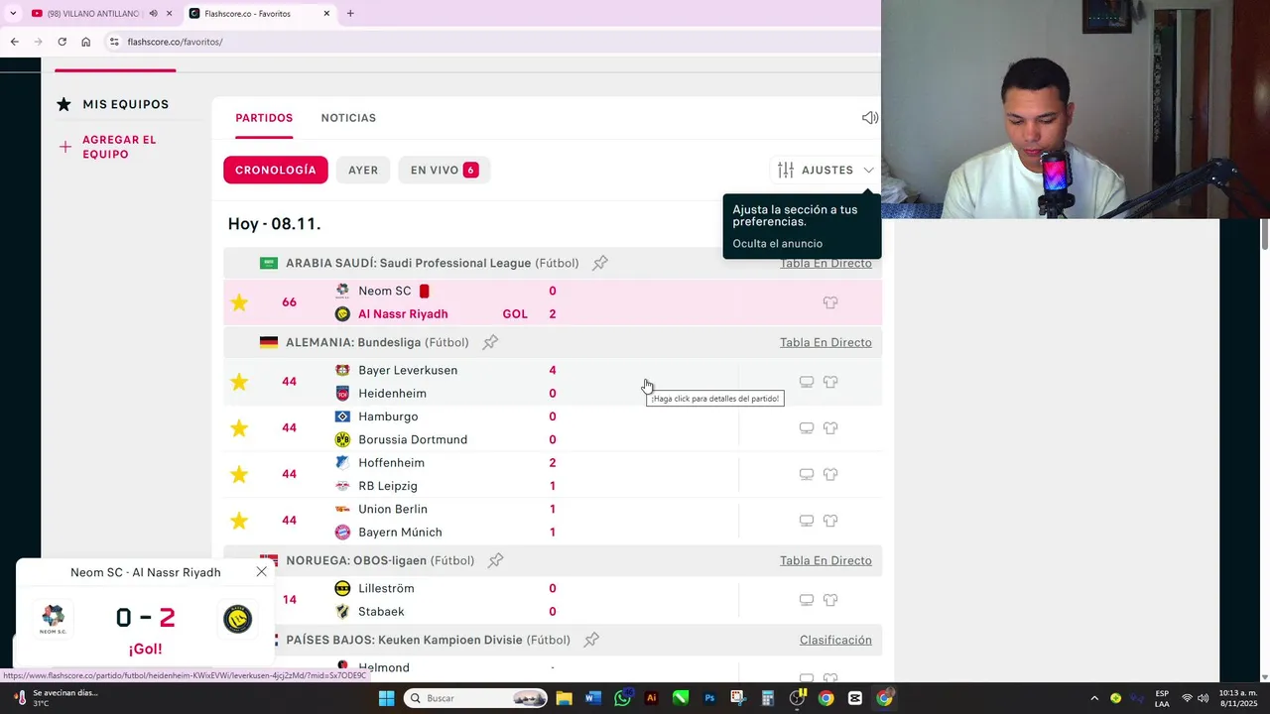Open TV icon for Hamburgo vs Dortmund

[x=807, y=428]
